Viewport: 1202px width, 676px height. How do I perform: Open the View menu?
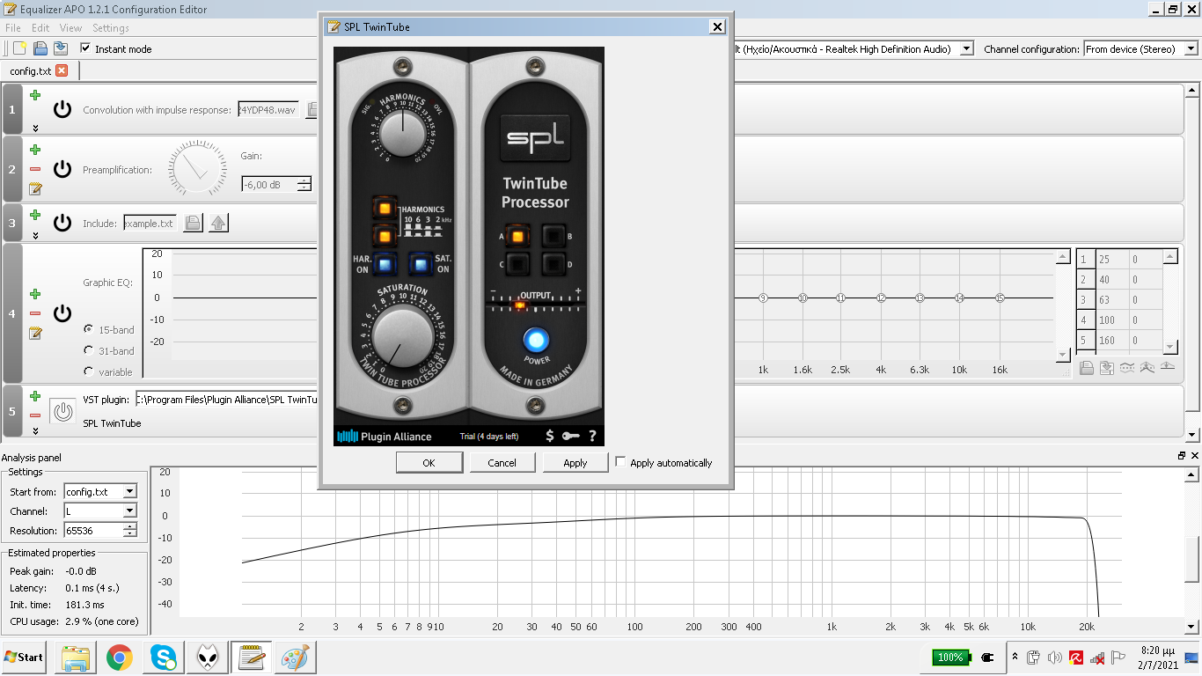[71, 28]
